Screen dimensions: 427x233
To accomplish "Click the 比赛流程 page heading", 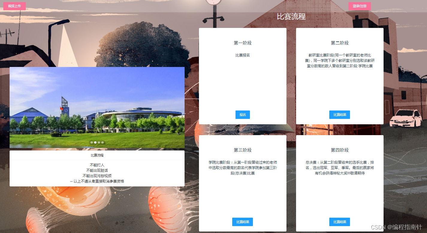I will tap(291, 17).
